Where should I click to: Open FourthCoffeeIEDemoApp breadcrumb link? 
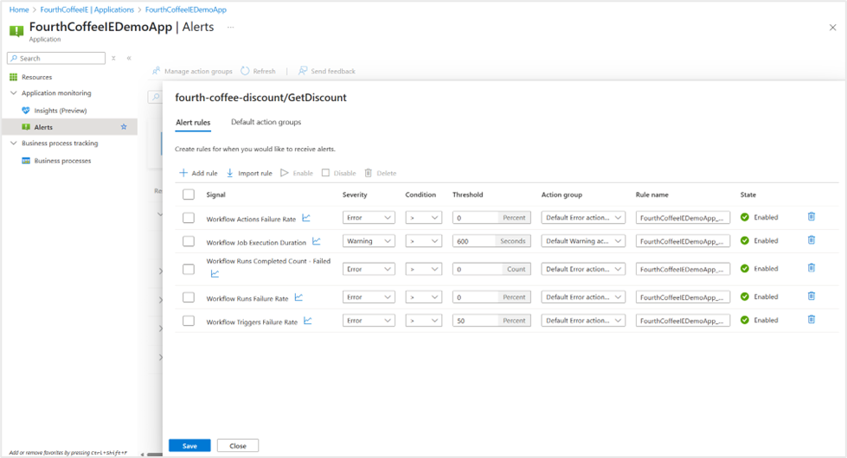click(186, 10)
